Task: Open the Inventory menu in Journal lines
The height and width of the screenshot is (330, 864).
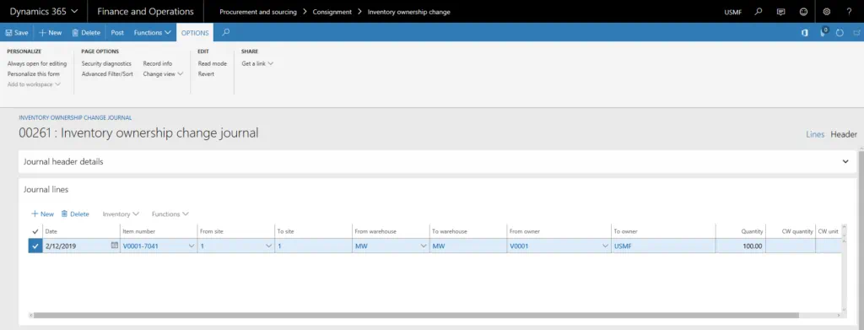Action: [x=121, y=214]
